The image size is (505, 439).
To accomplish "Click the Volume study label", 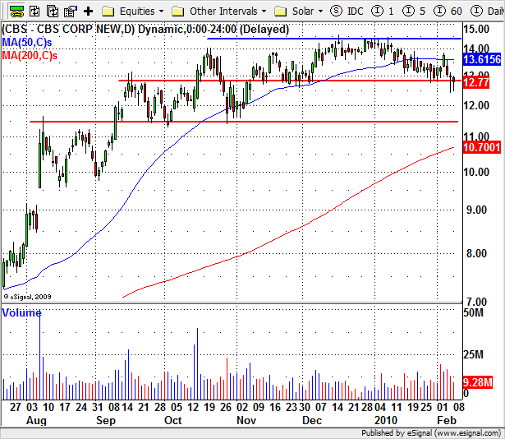I will (21, 312).
